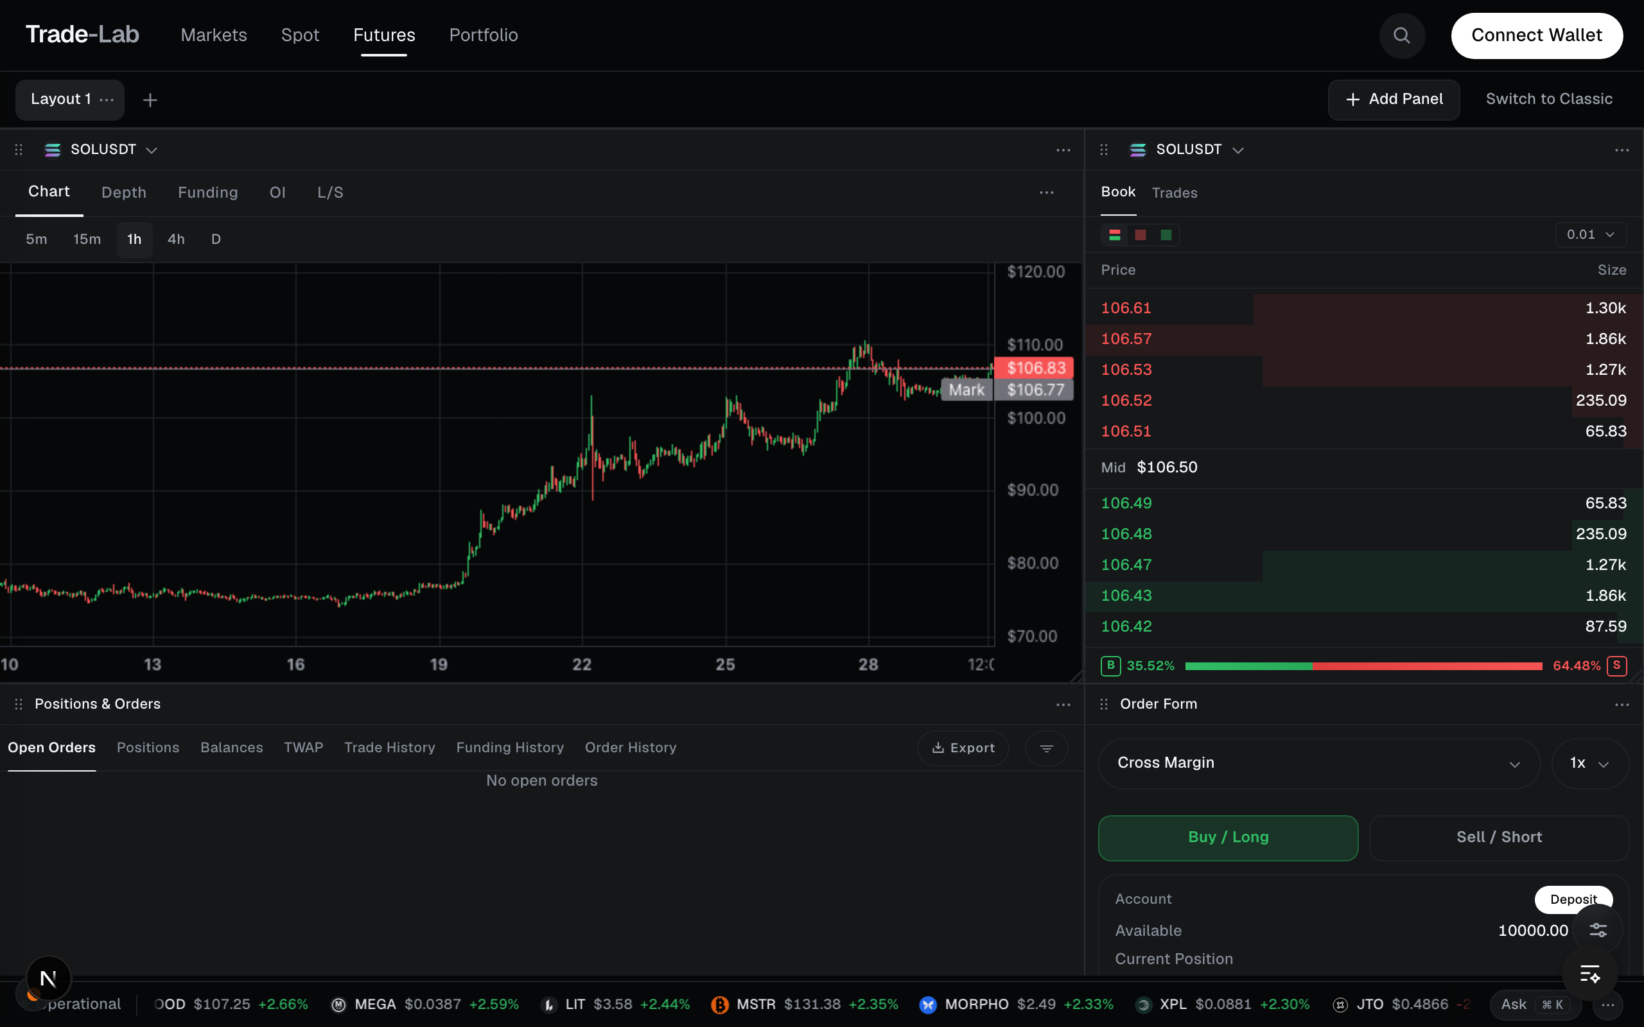Click the 106.57 ask price row
The image size is (1644, 1027).
coord(1364,339)
